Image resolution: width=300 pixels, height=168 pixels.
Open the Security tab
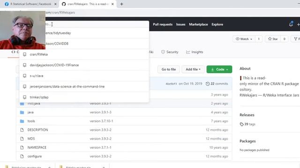pyautogui.click(x=170, y=52)
